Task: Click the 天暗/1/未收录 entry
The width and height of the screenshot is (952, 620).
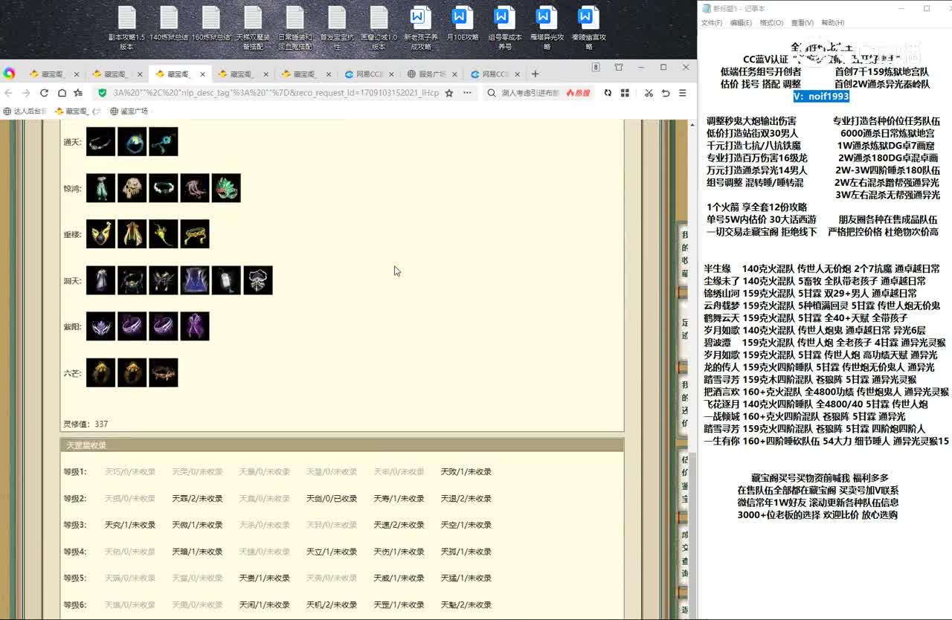Action: coord(197,552)
